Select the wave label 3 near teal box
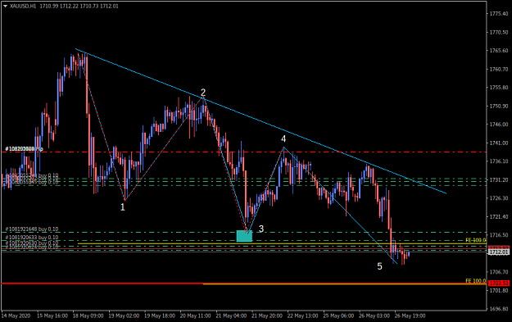512x322 pixels. tap(261, 229)
